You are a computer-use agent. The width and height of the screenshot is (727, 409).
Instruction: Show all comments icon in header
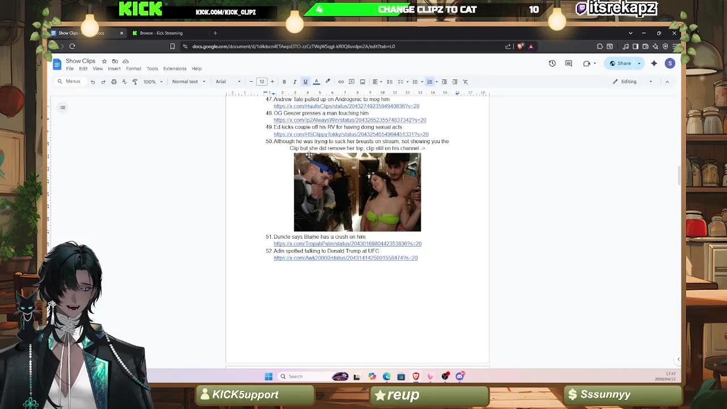569,64
